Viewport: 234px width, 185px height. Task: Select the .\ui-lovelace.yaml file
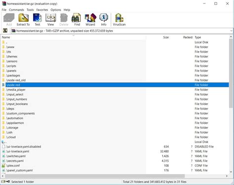(18, 151)
